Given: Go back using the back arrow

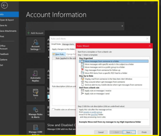Looking at the screenshot, I should pyautogui.click(x=4, y=5).
